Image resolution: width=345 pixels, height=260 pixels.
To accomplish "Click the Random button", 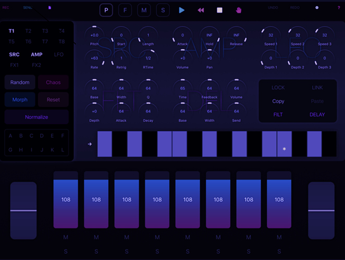I will pos(20,82).
